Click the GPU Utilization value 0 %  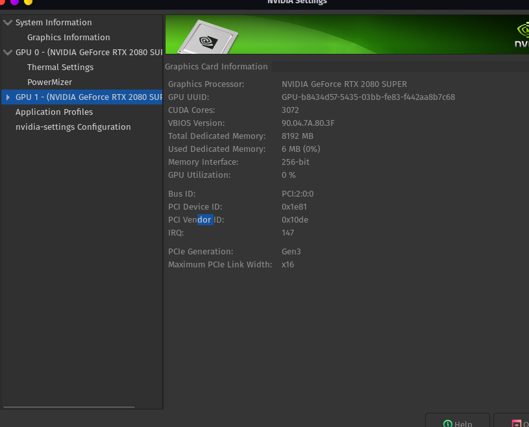[288, 175]
